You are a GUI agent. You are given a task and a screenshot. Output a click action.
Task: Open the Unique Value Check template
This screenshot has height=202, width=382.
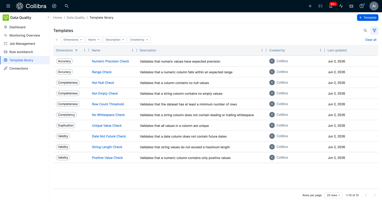(107, 126)
